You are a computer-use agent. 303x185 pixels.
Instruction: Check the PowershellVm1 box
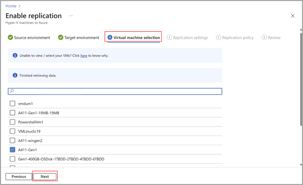pyautogui.click(x=12, y=122)
